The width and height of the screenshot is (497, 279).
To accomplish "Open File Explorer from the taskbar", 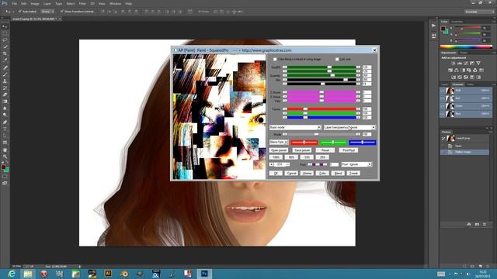I will click(28, 274).
